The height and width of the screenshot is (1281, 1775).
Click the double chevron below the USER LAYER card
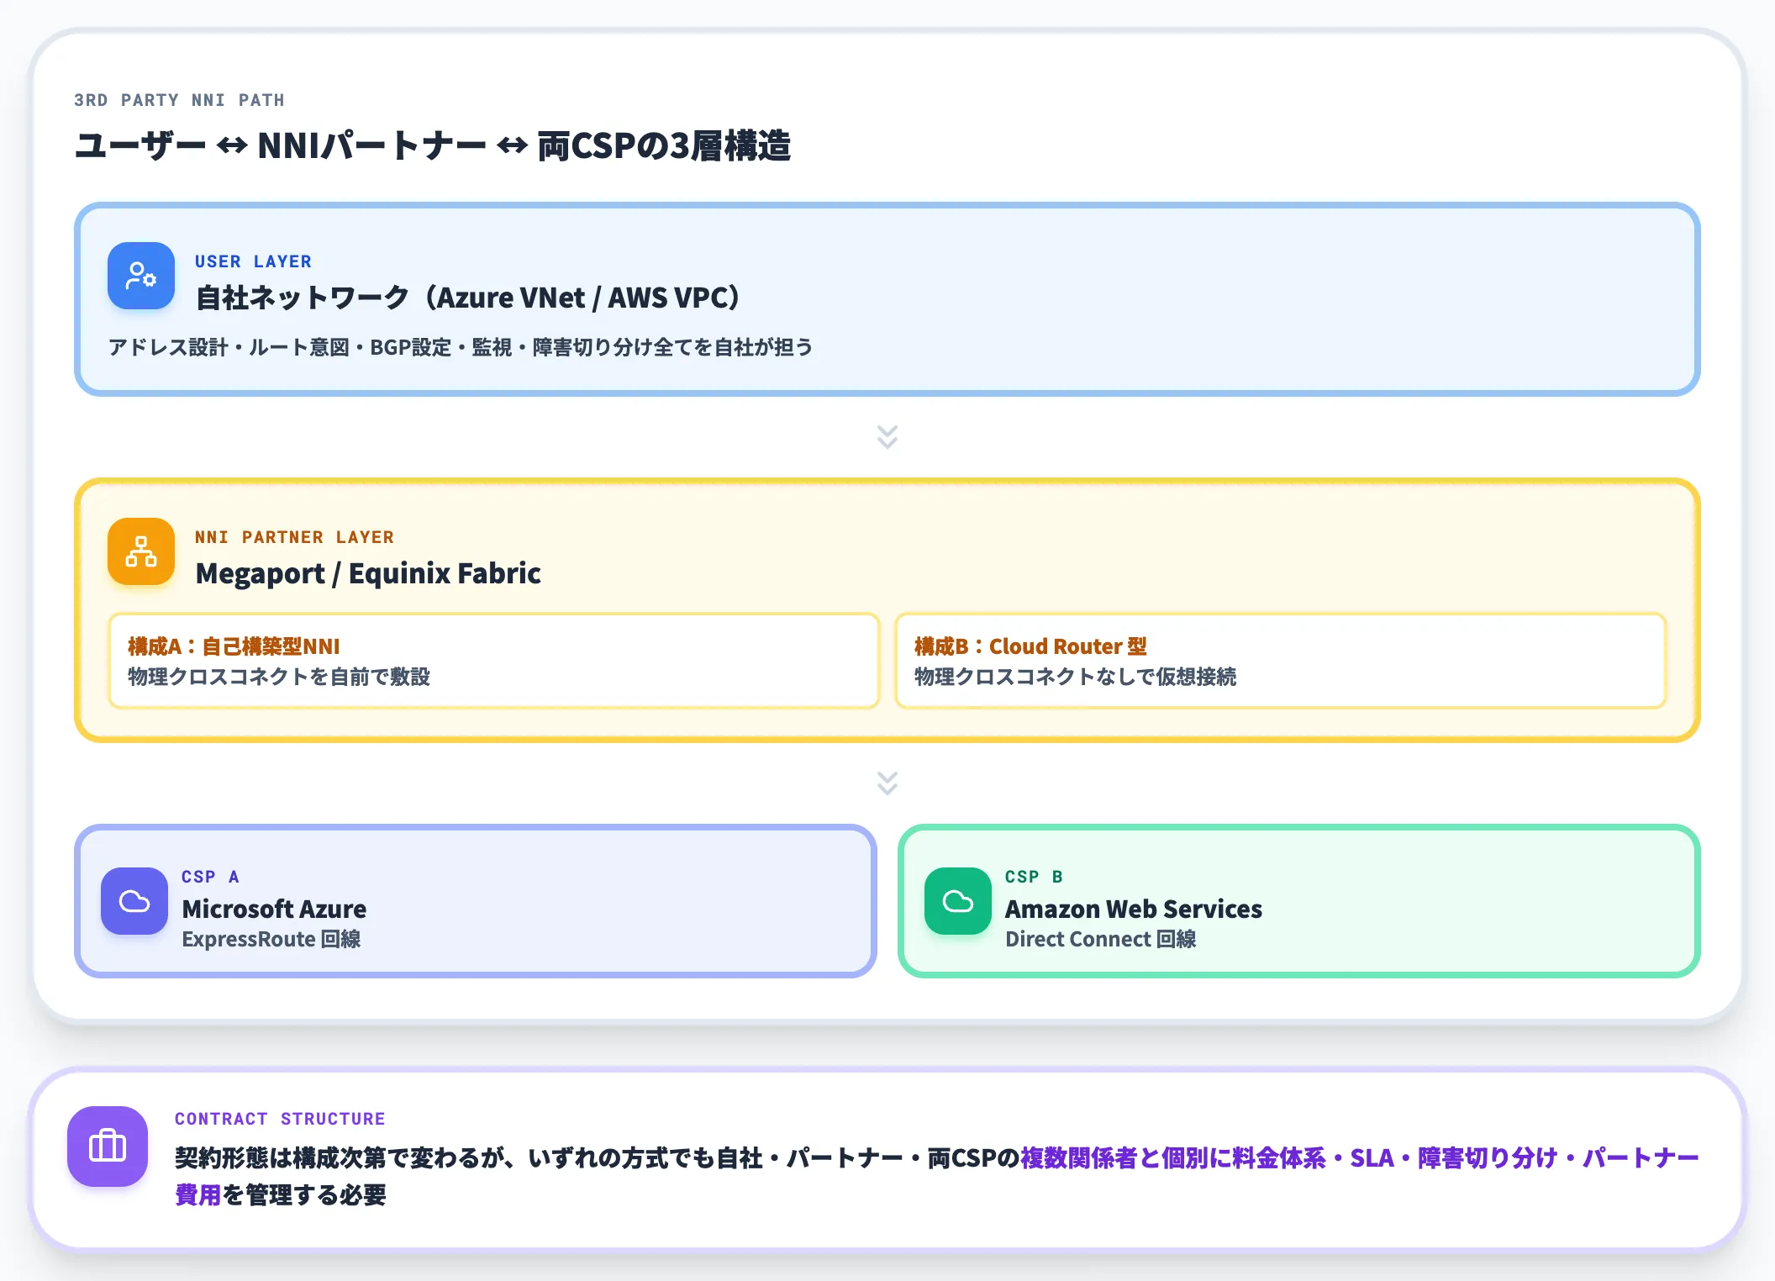[x=887, y=437]
